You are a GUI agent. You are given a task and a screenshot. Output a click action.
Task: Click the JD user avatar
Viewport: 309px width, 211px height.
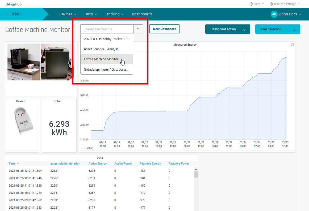coord(274,14)
